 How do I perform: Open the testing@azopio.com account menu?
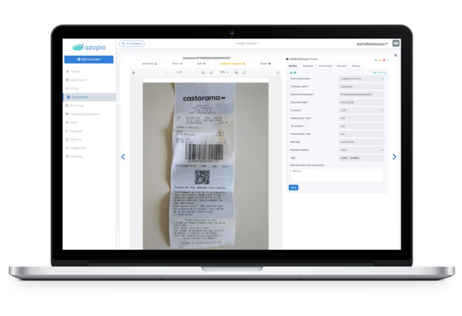coord(372,43)
